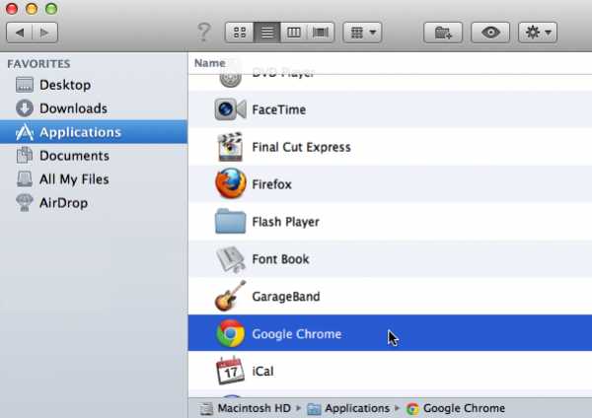
Task: Select the GarageBand guitar icon
Action: pyautogui.click(x=230, y=296)
